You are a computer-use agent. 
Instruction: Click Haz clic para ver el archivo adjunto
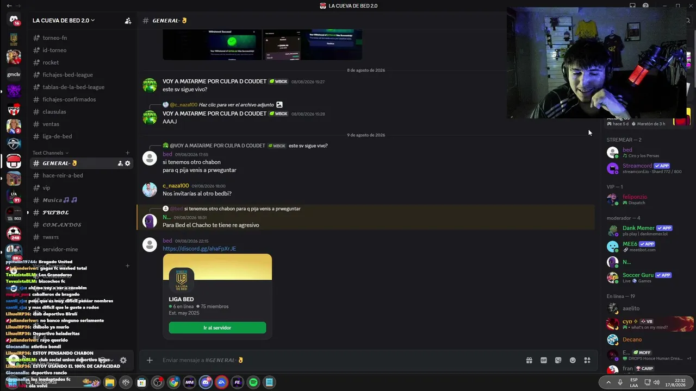tap(237, 105)
